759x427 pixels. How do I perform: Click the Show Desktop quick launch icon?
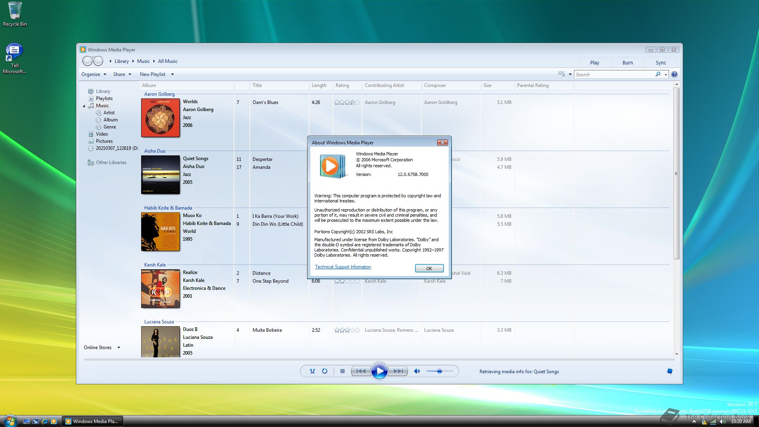(x=26, y=421)
